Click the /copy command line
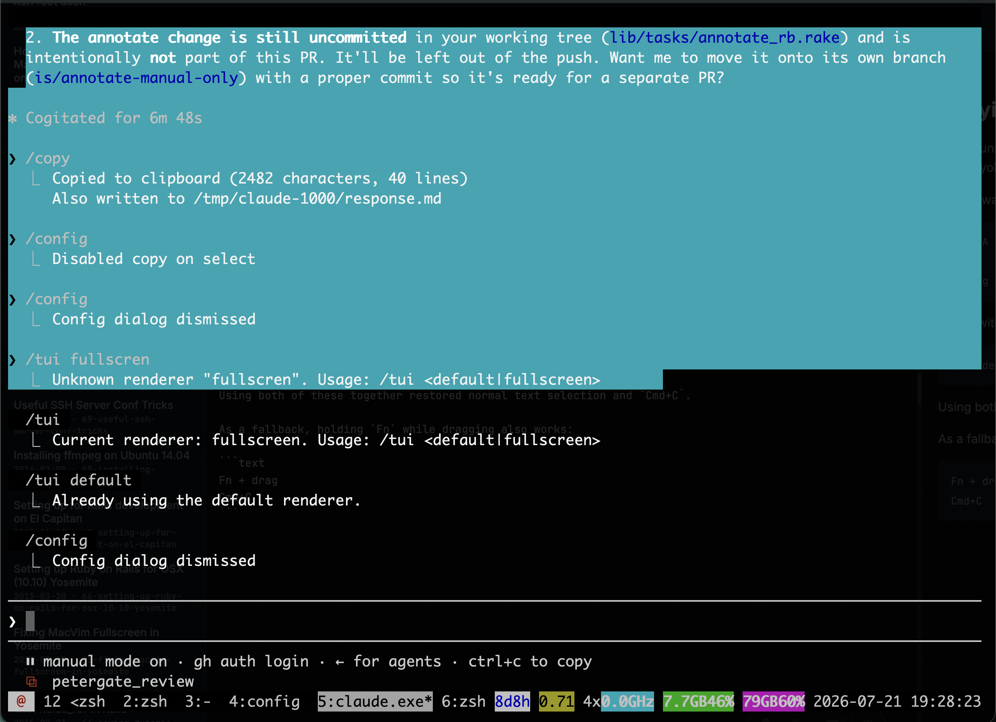This screenshot has width=996, height=722. point(48,158)
